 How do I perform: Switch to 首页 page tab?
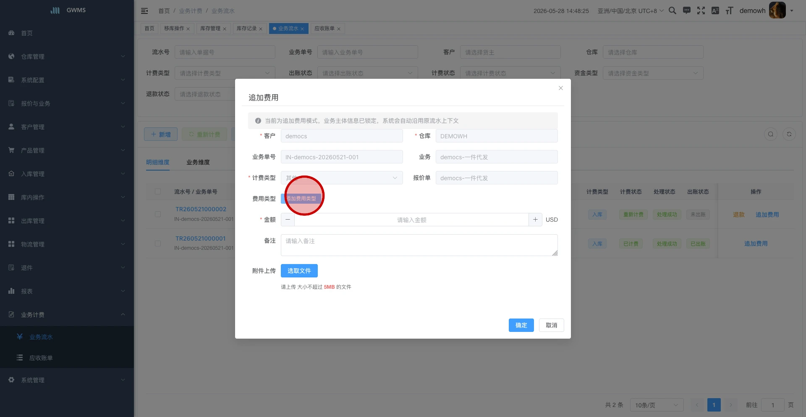tap(149, 28)
